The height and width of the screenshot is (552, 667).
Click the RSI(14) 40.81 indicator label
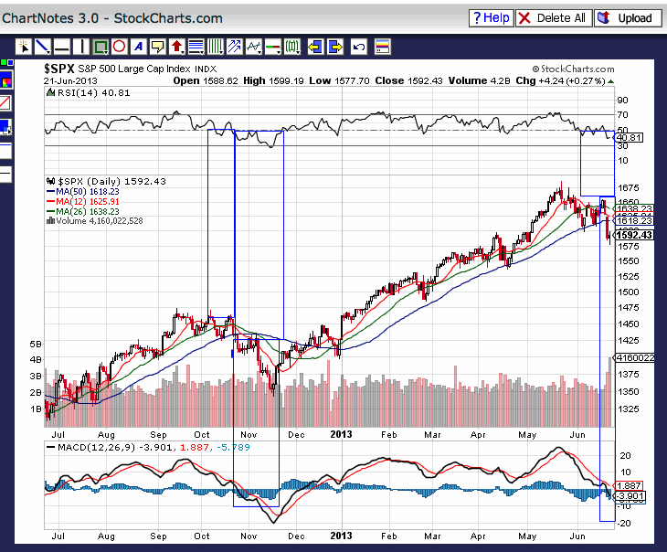pos(93,93)
